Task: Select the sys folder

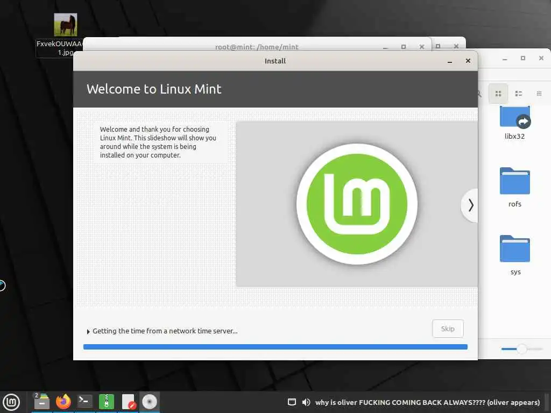Action: (515, 255)
